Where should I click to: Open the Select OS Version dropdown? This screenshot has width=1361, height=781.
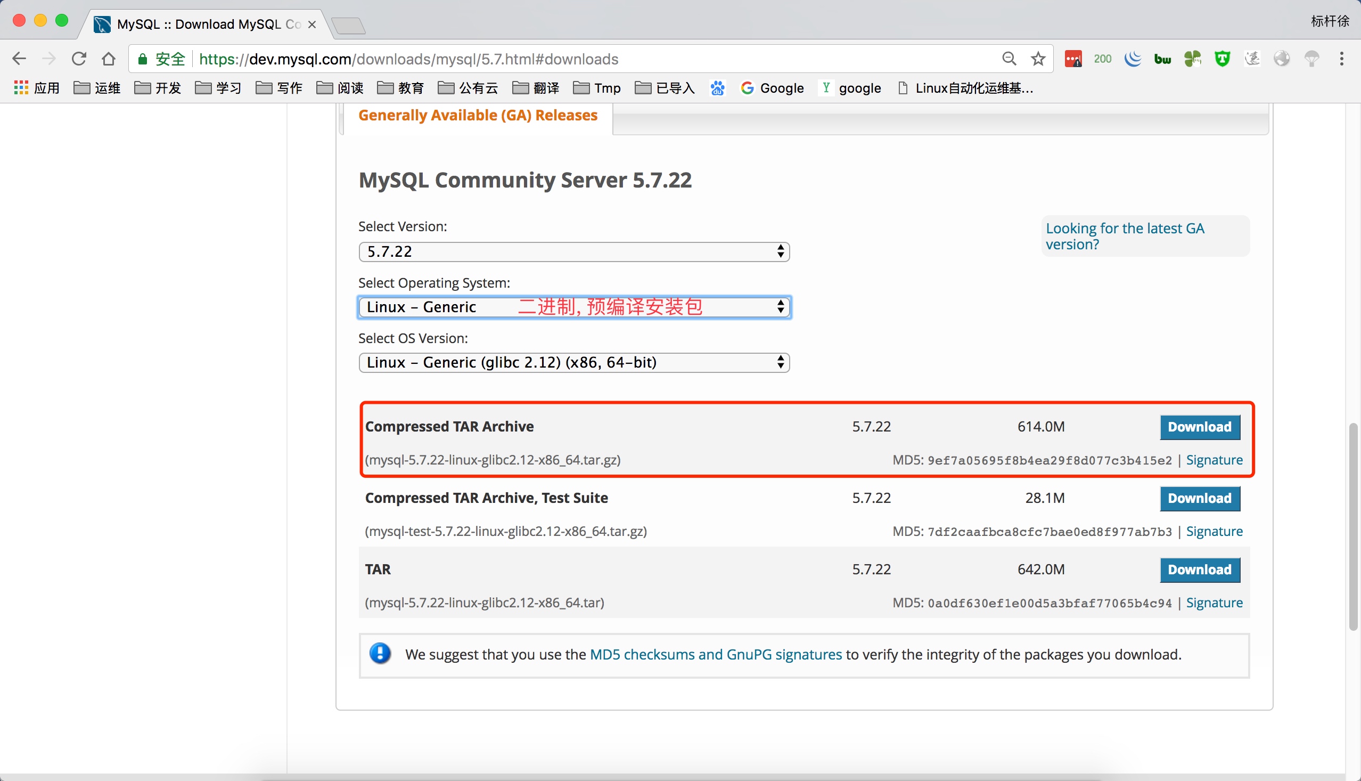pos(574,363)
